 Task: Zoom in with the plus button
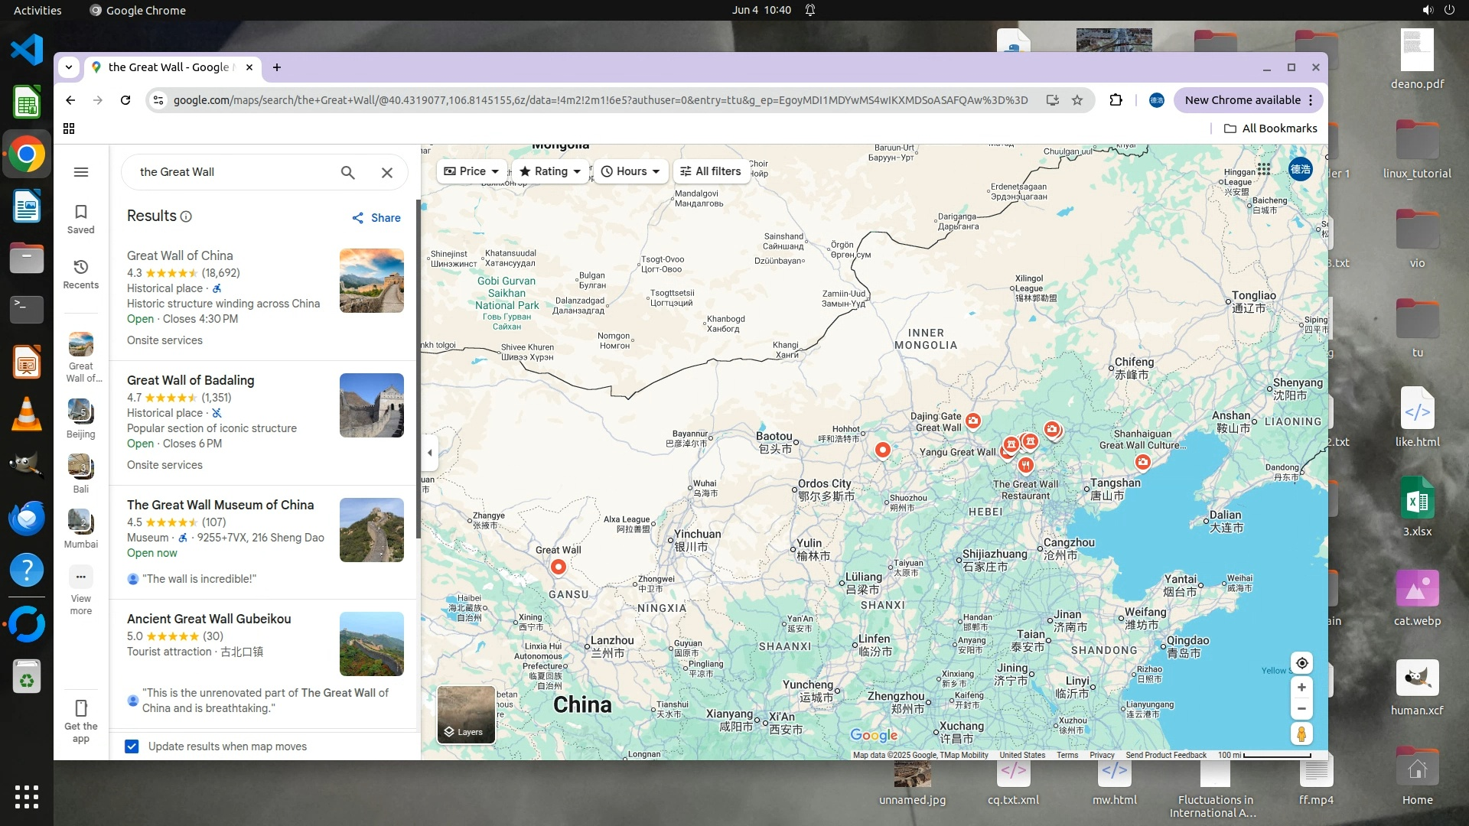click(1301, 688)
